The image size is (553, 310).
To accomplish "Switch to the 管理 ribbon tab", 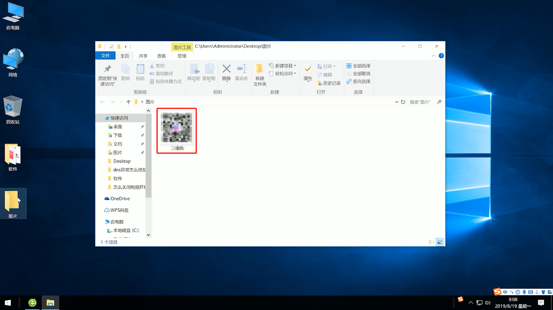I will (x=182, y=56).
